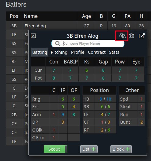This screenshot has height=161, width=151.
Task: Click the magnifier search icon
Action: coord(58,43)
